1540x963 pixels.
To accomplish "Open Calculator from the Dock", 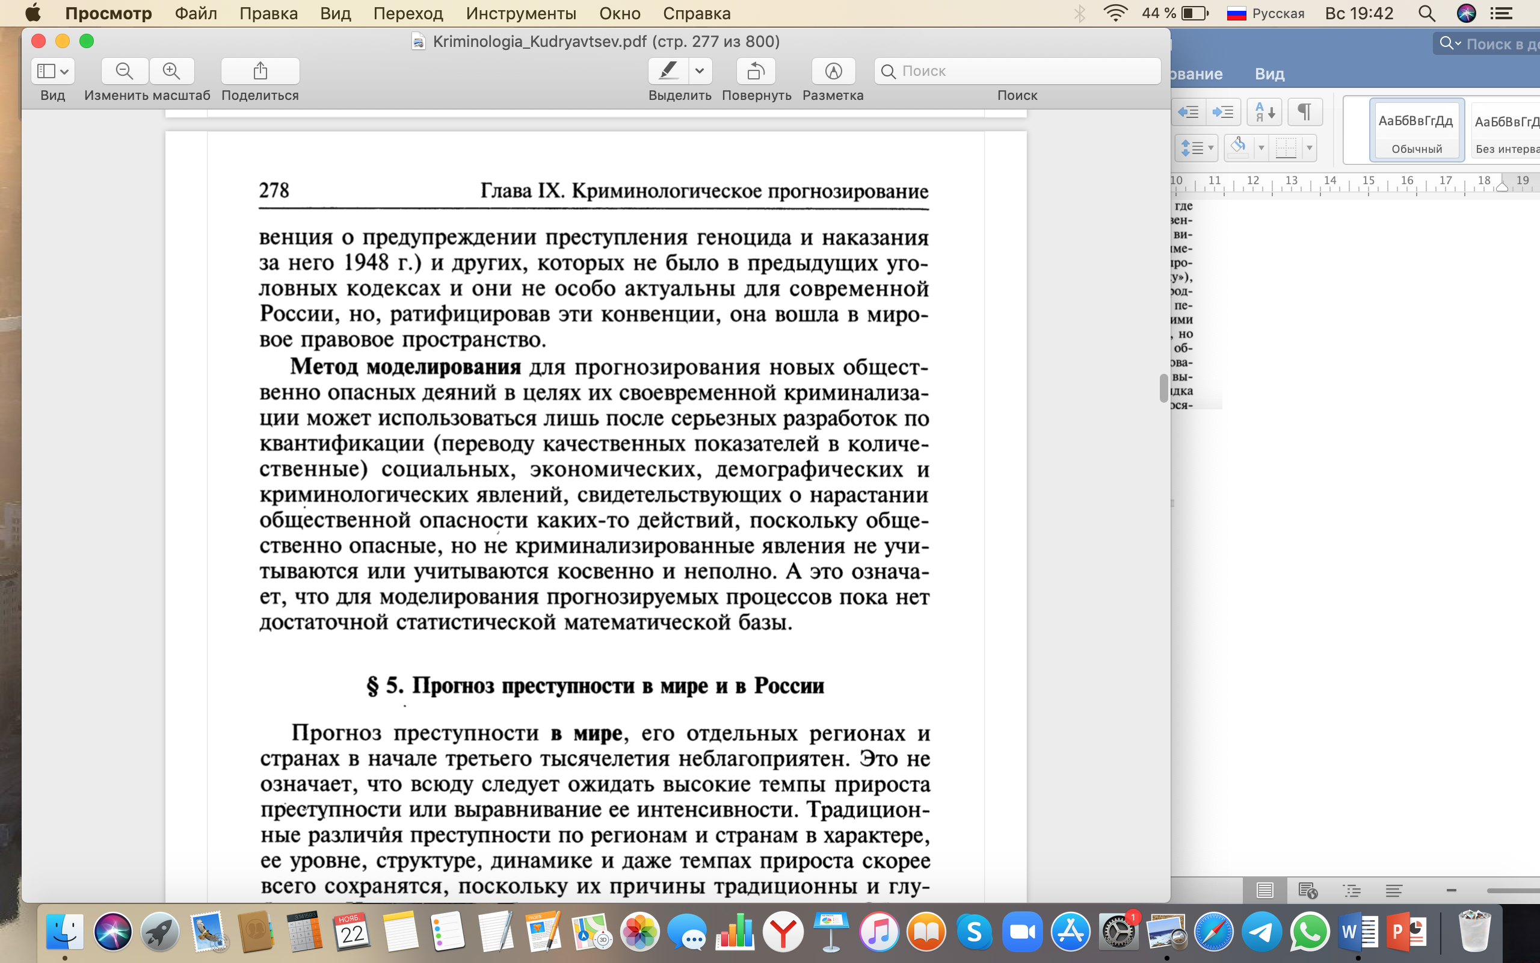I will [304, 932].
